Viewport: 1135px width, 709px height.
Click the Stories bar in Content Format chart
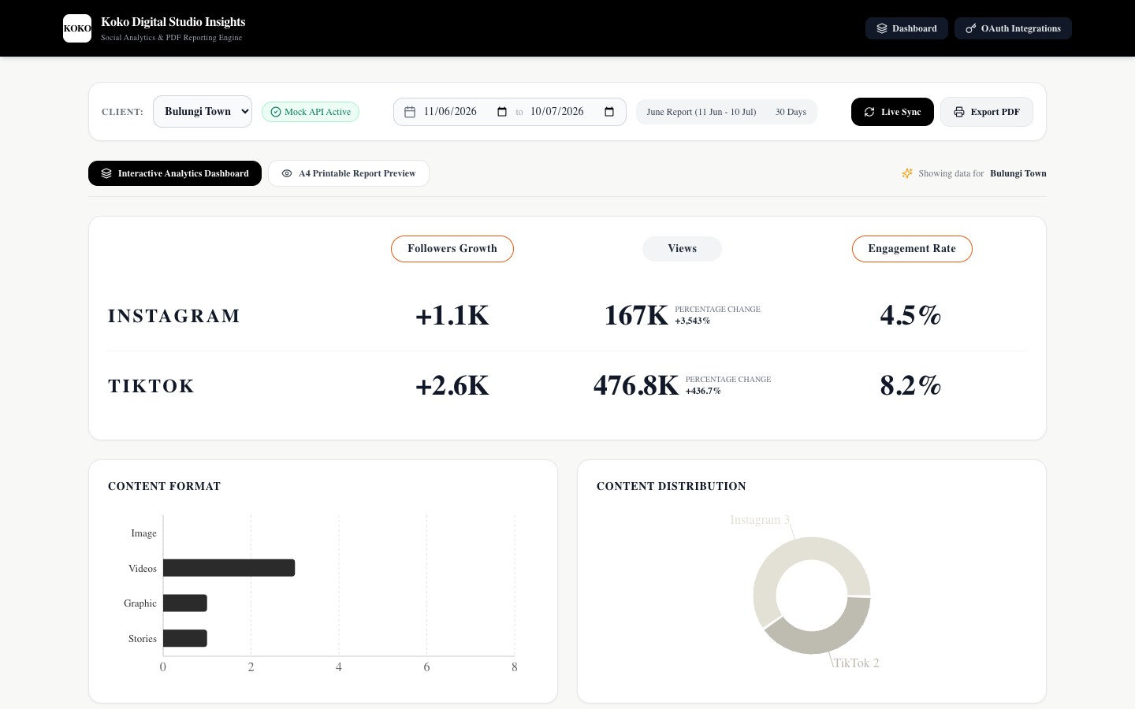point(185,638)
